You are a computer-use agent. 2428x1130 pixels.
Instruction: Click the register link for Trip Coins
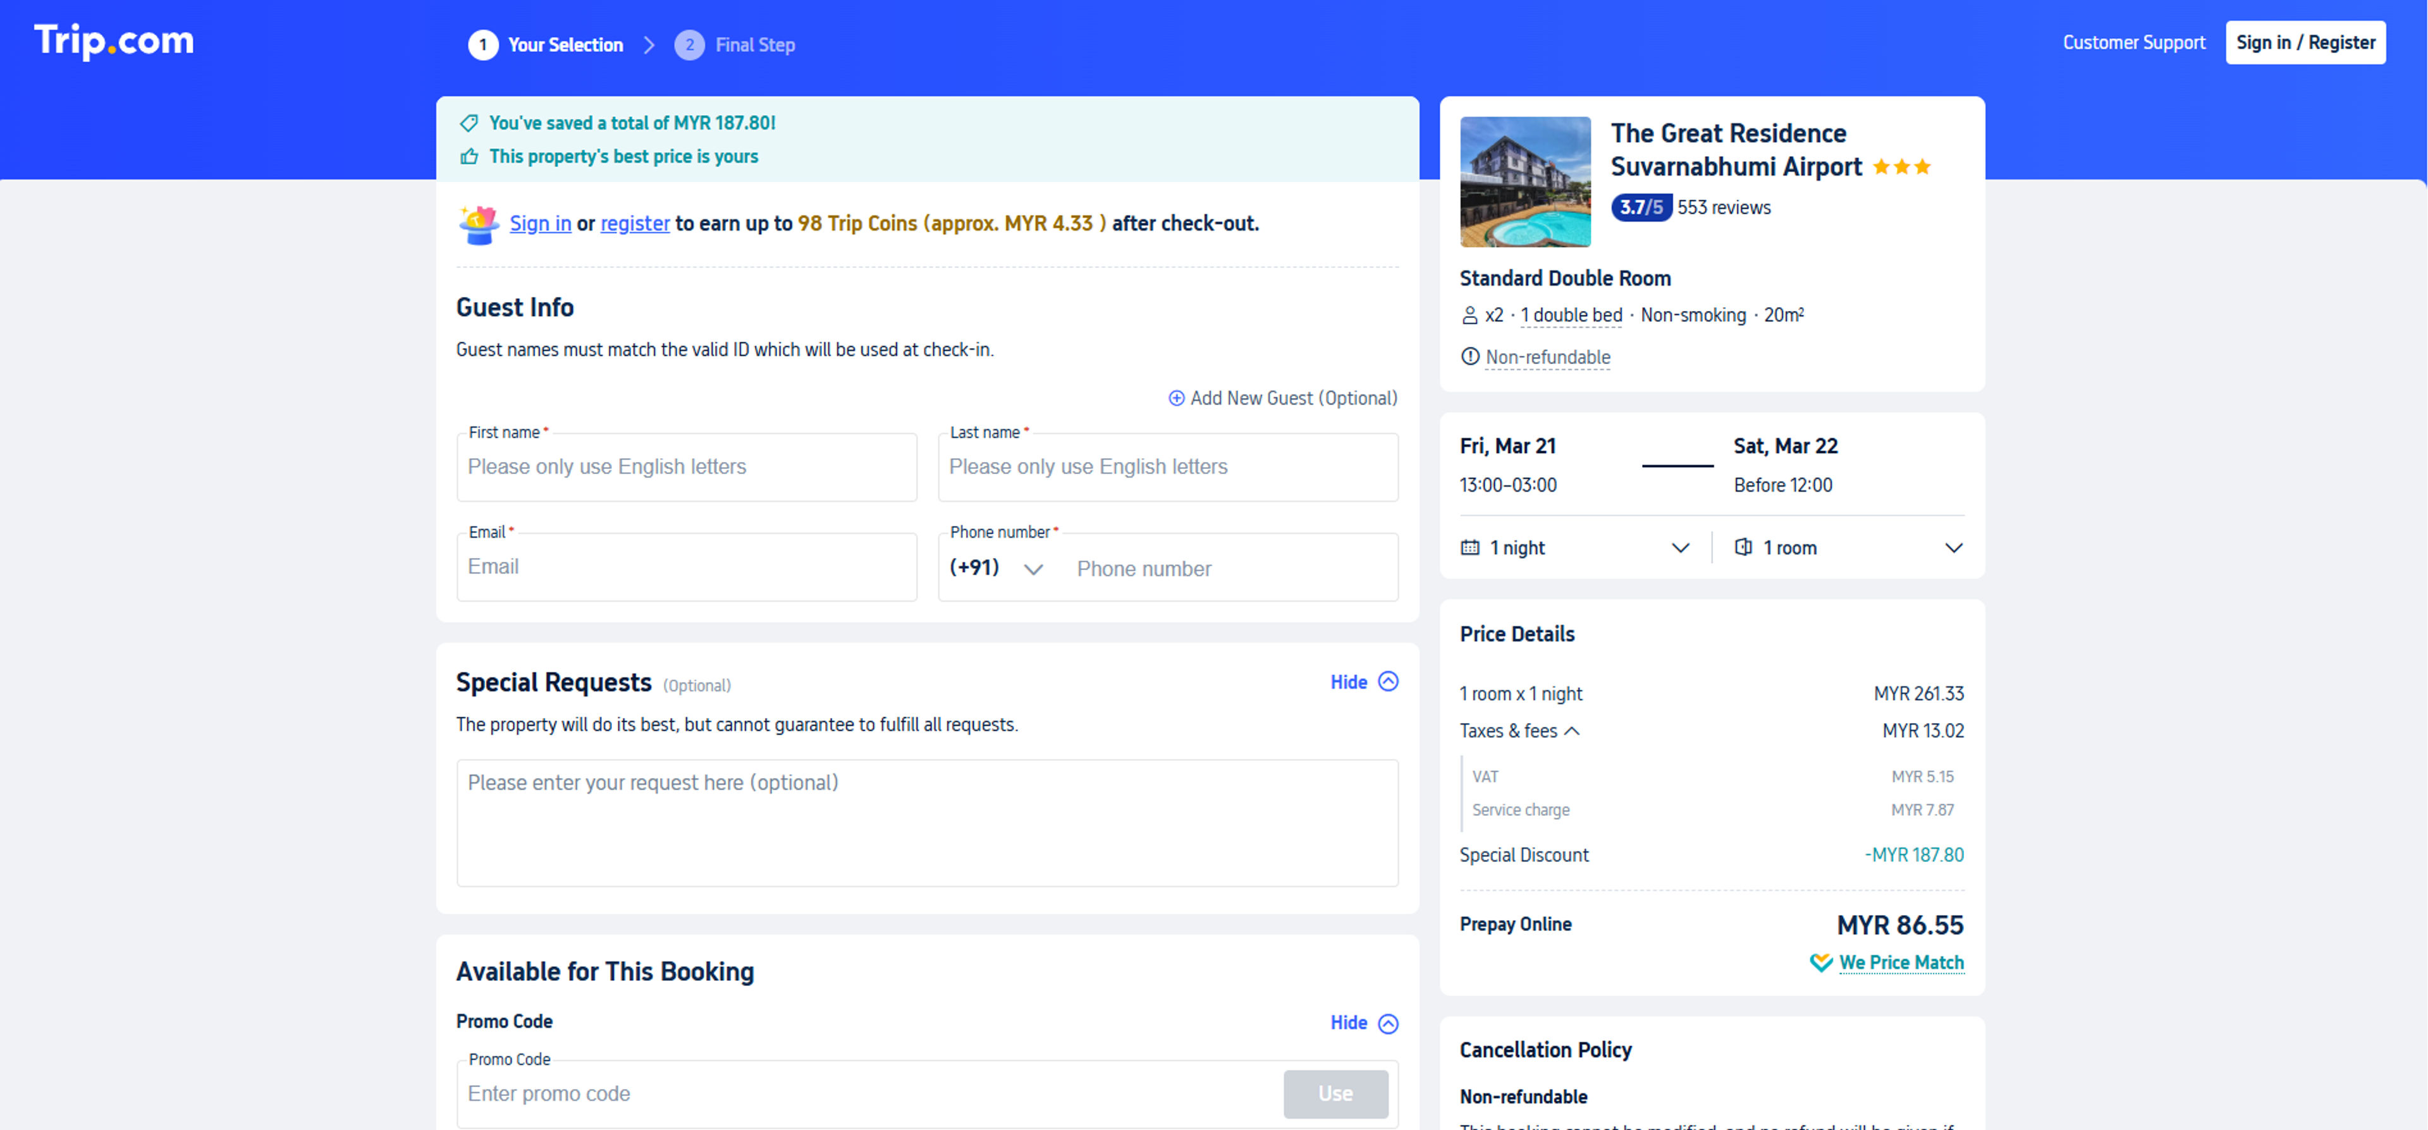635,223
